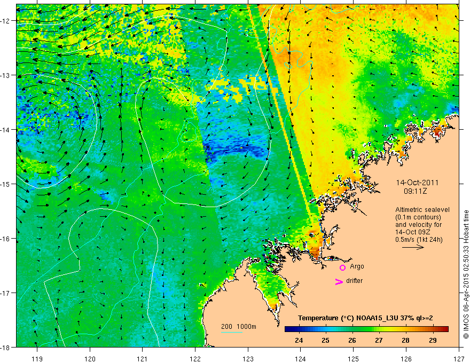Click the color bar label '27'
The image size is (470, 363).
pos(379,340)
